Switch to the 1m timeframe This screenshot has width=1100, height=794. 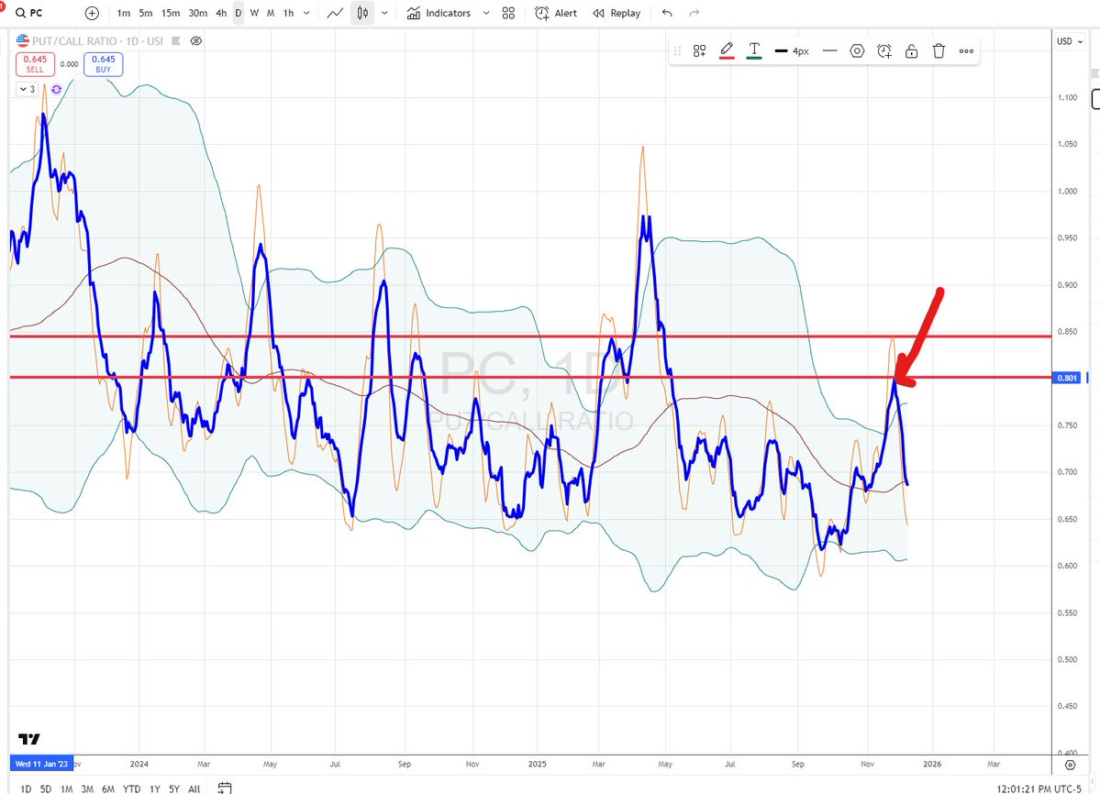click(124, 14)
